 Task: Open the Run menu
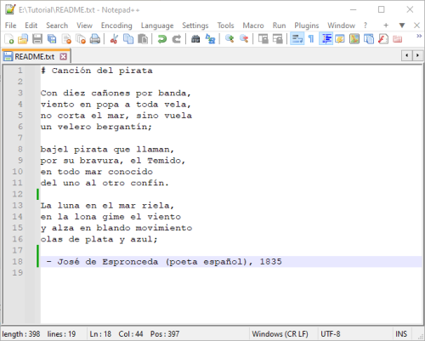pos(279,26)
